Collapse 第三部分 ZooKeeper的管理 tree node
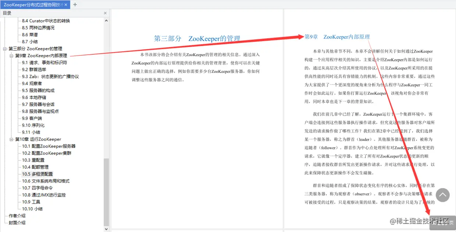Image resolution: width=456 pixels, height=232 pixels. (x=5, y=49)
